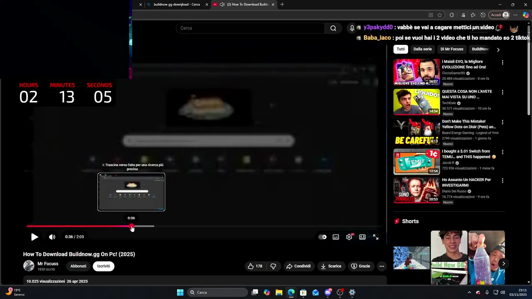532x299 pixels.
Task: Add page to favorites star icon
Action: (x=440, y=15)
